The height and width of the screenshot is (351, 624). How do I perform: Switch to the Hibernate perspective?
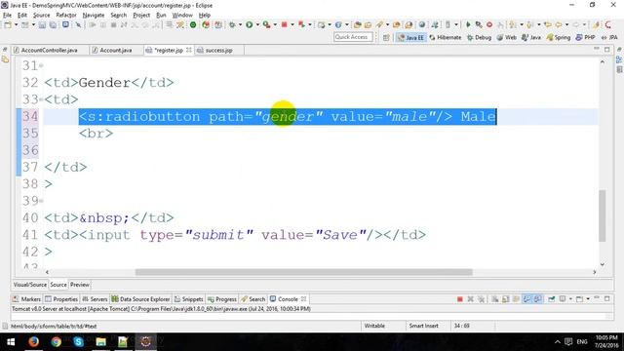click(x=446, y=37)
